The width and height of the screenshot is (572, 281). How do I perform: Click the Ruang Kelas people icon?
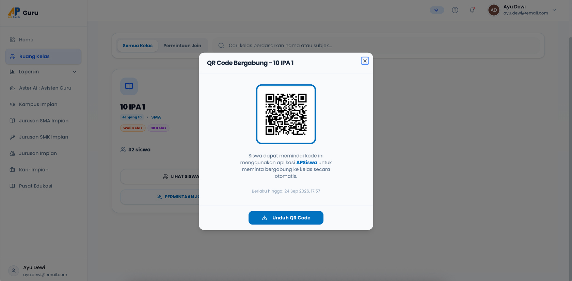(13, 56)
